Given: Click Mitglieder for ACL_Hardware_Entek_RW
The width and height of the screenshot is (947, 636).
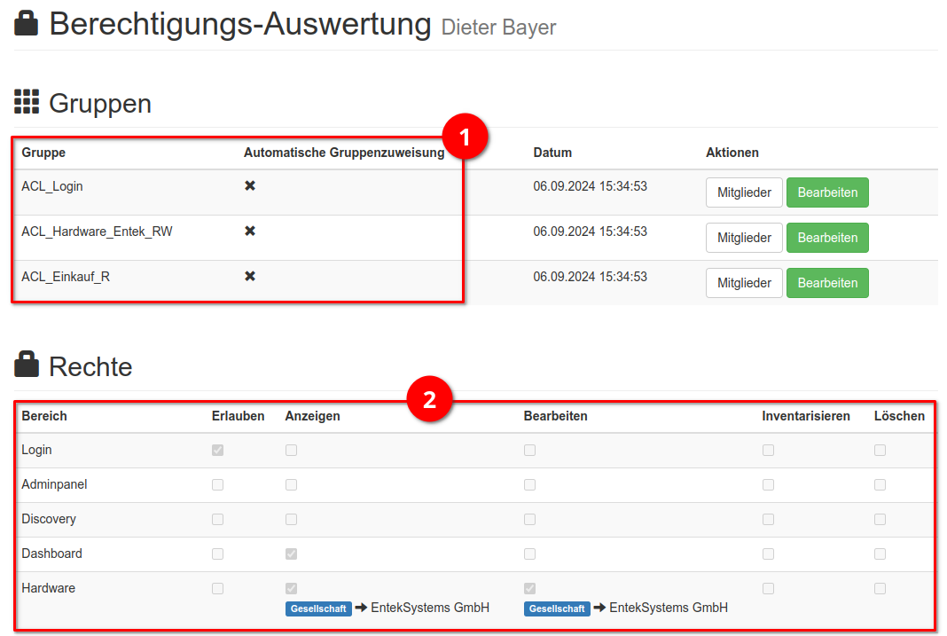Looking at the screenshot, I should pos(743,237).
